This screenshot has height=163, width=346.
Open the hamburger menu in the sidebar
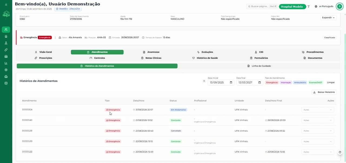(x=6, y=5)
